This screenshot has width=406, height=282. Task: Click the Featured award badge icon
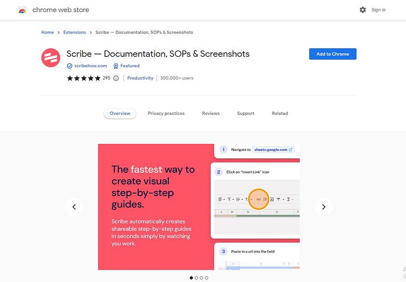click(116, 66)
